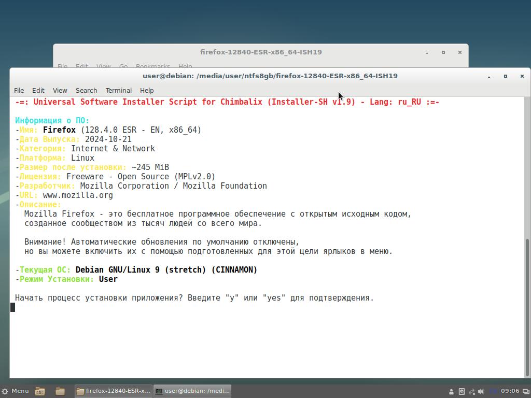Click the network connection tray icon
The width and height of the screenshot is (531, 398).
pyautogui.click(x=471, y=392)
